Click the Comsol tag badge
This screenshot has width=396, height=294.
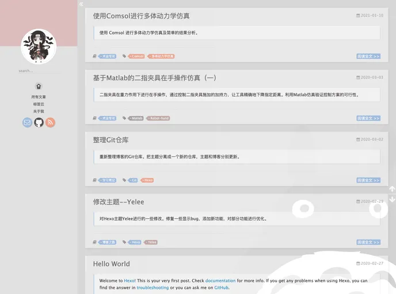137,56
